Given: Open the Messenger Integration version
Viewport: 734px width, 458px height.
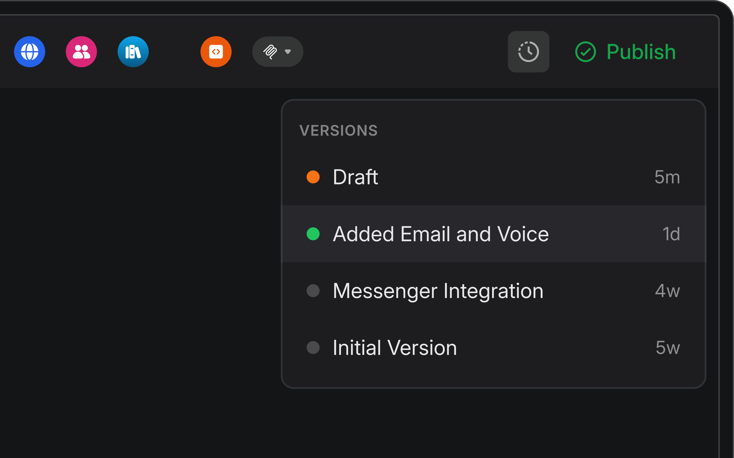Looking at the screenshot, I should pyautogui.click(x=437, y=291).
